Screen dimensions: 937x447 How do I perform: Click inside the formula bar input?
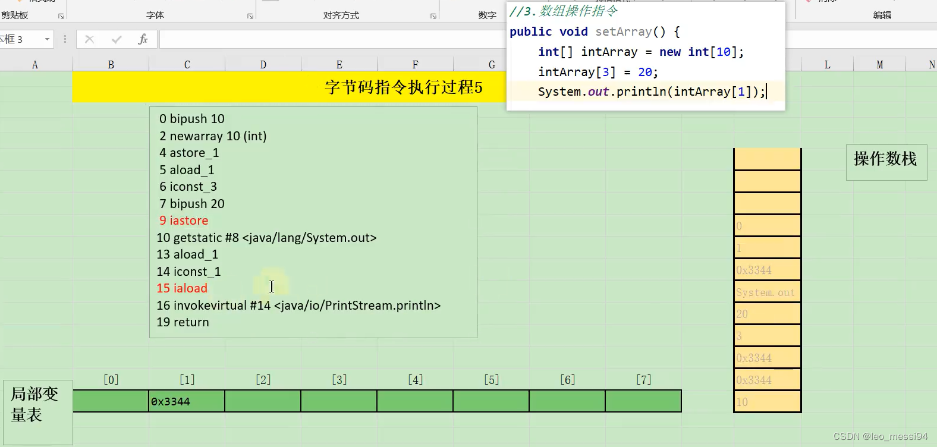point(333,39)
